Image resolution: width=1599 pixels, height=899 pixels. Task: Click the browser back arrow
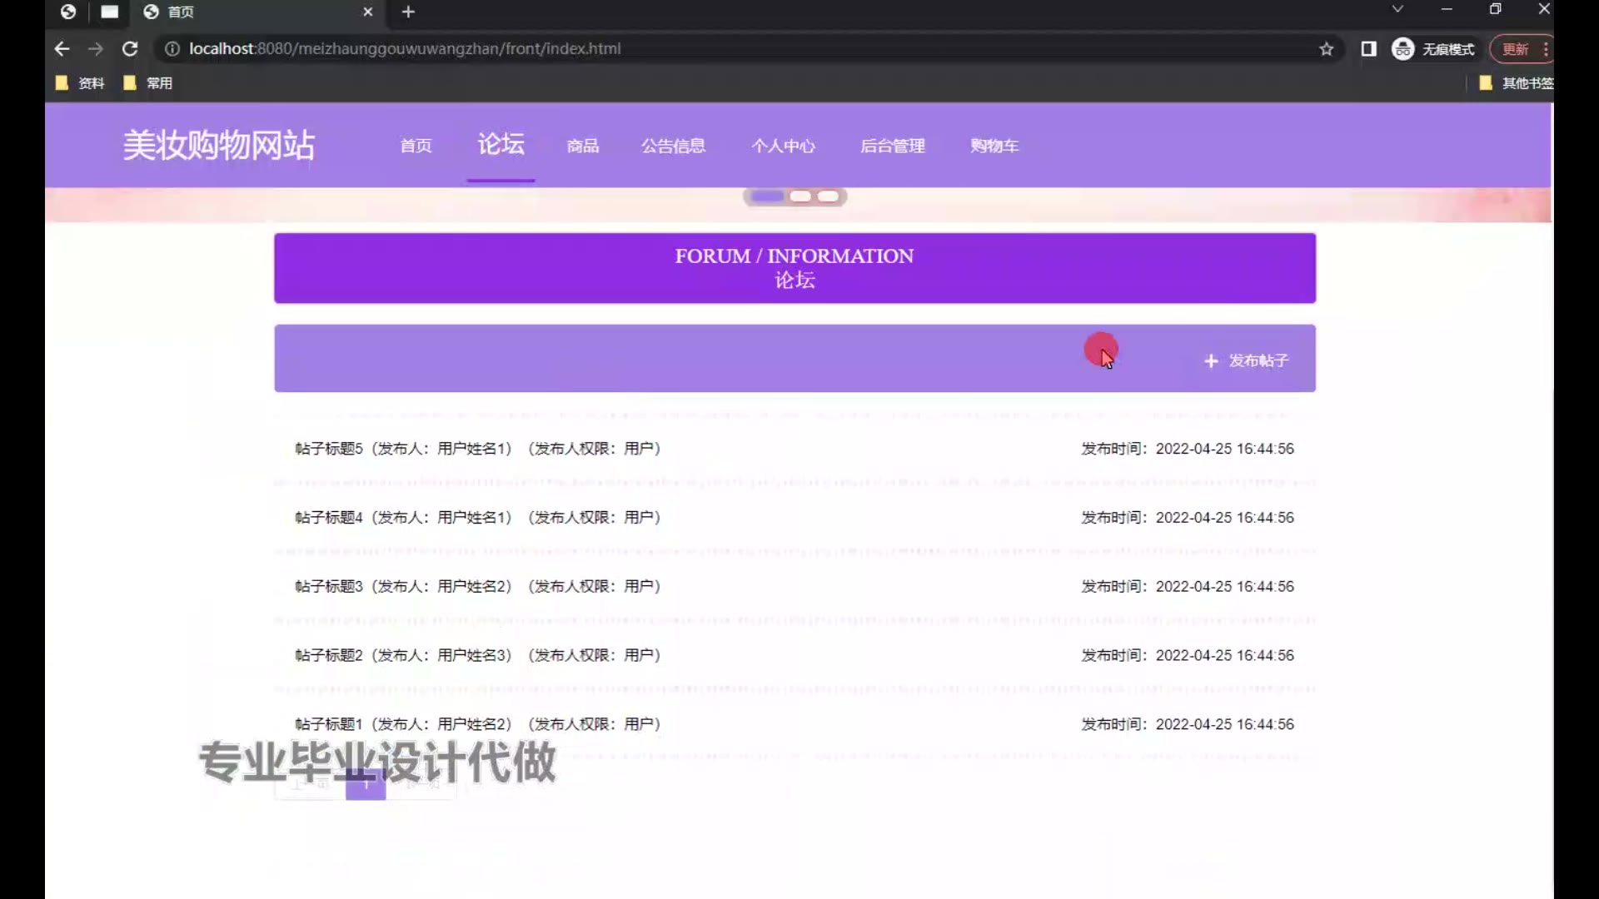[62, 49]
